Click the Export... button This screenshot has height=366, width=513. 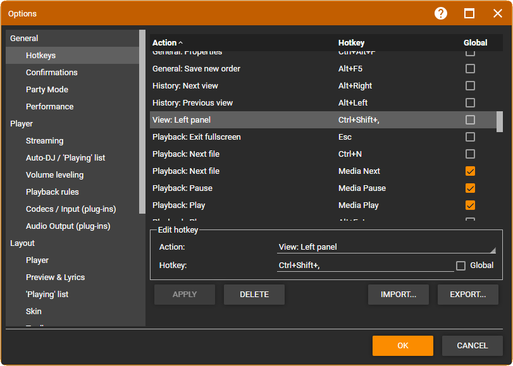tap(467, 295)
